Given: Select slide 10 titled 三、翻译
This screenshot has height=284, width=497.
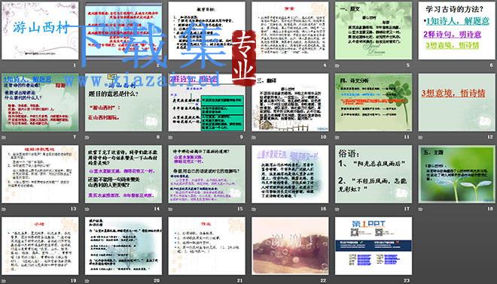Looking at the screenshot, I should 290,102.
